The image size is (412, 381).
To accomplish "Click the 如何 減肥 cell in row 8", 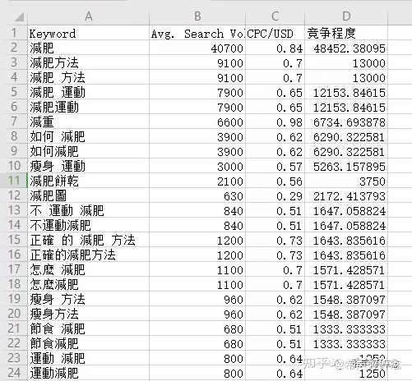I will coord(88,136).
